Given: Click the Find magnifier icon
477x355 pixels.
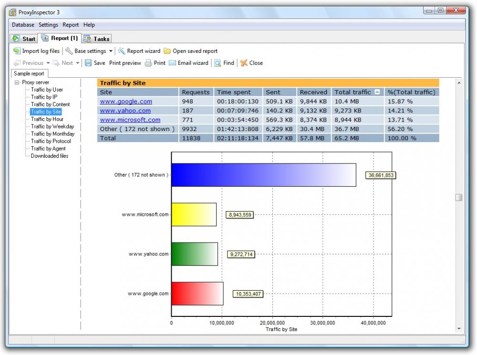Looking at the screenshot, I should pyautogui.click(x=218, y=63).
